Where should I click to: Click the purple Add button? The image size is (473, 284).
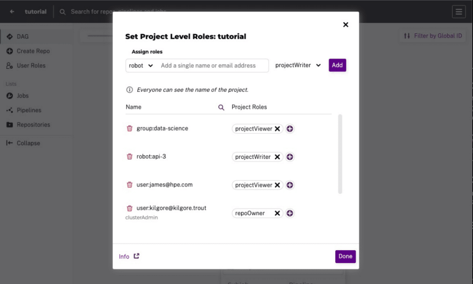337,65
